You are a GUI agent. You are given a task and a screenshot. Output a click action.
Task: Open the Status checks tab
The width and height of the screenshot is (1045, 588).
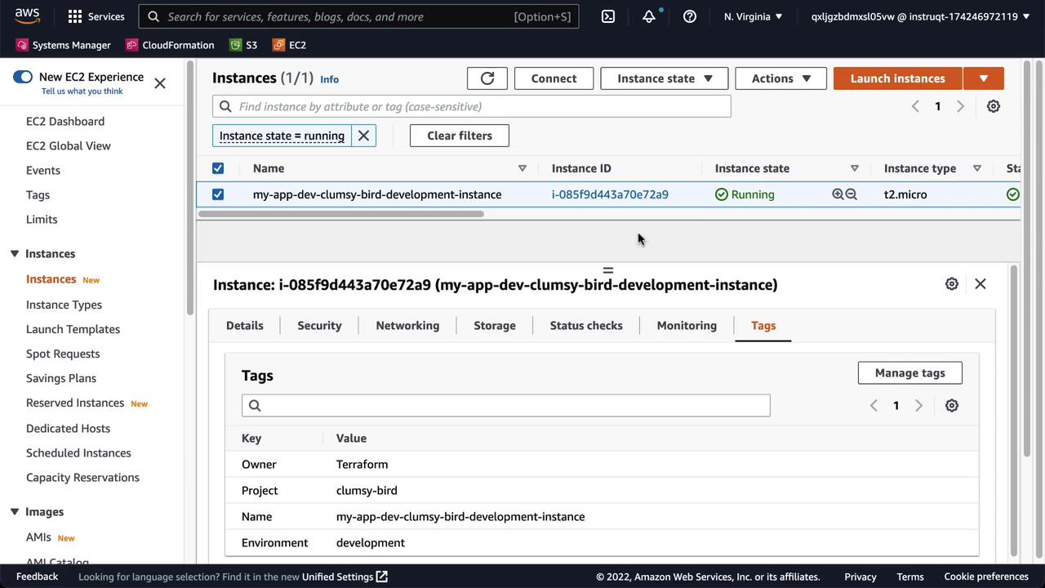pos(586,325)
